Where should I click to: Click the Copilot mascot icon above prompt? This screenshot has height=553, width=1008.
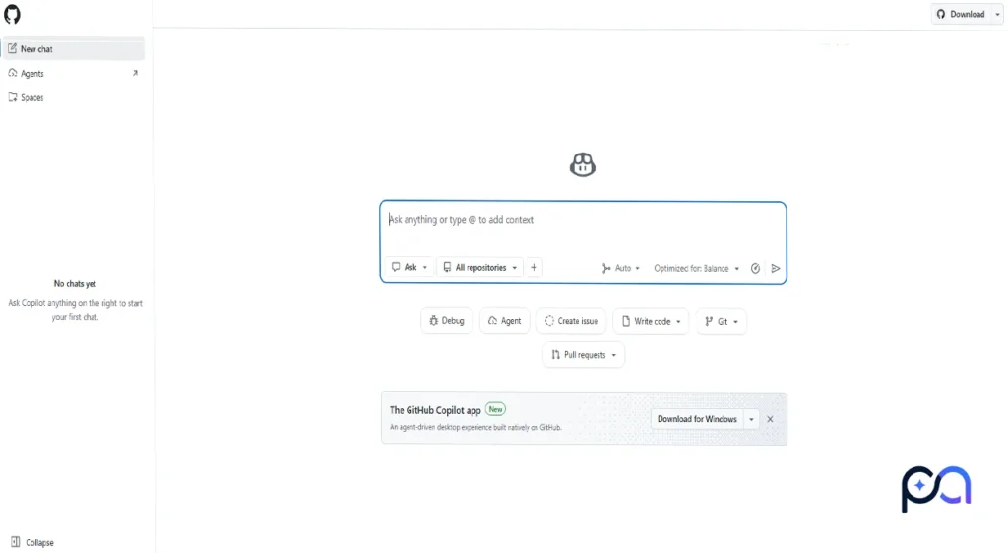[583, 164]
